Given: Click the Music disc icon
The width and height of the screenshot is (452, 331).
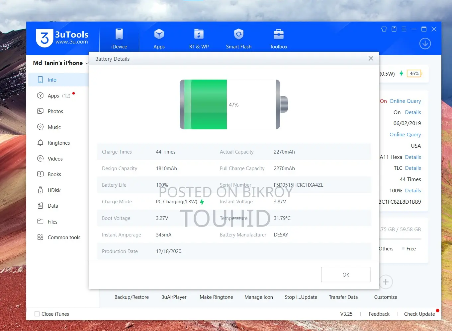Looking at the screenshot, I should click(x=41, y=127).
